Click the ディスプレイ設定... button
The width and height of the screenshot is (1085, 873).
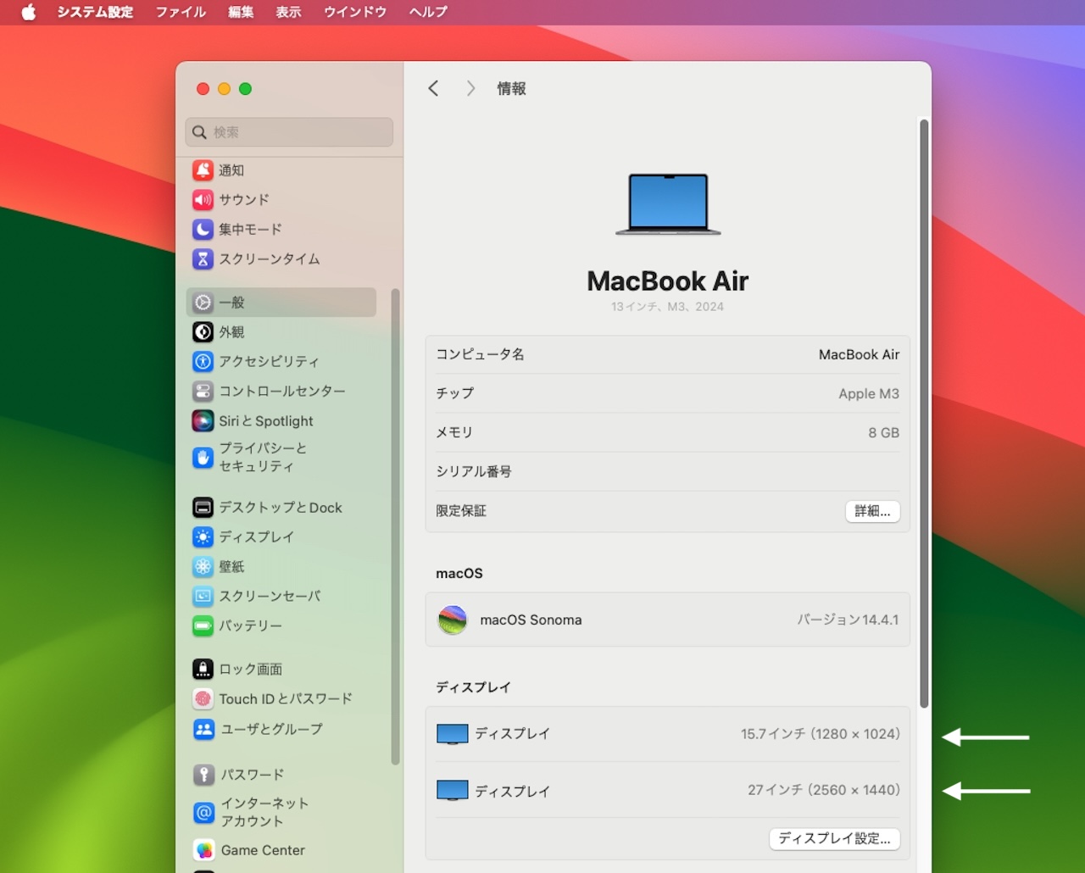(834, 838)
